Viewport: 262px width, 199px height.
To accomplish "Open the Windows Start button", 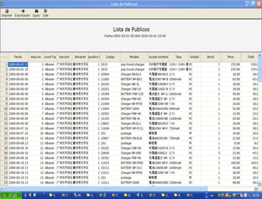I will [x=10, y=195].
